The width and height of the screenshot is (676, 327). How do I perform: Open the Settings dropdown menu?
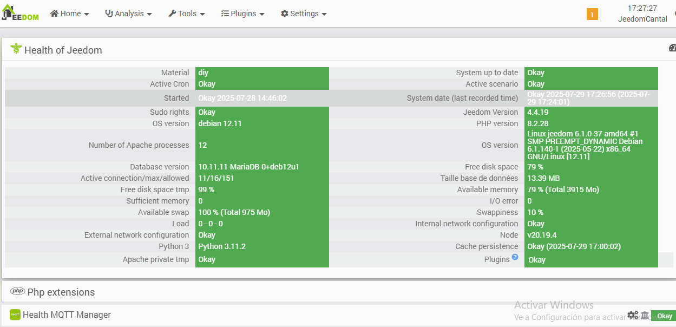coord(304,14)
